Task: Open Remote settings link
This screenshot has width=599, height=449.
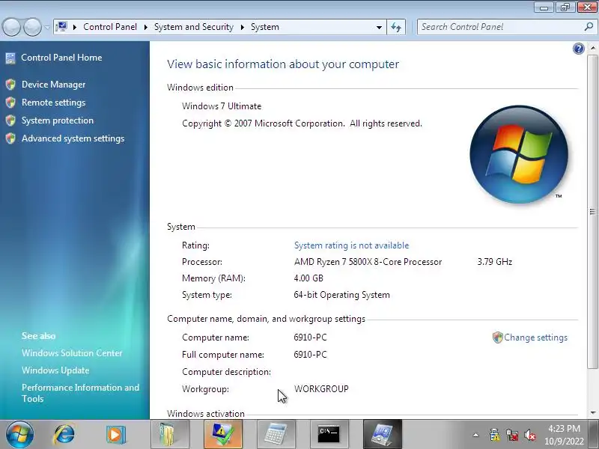Action: (53, 103)
